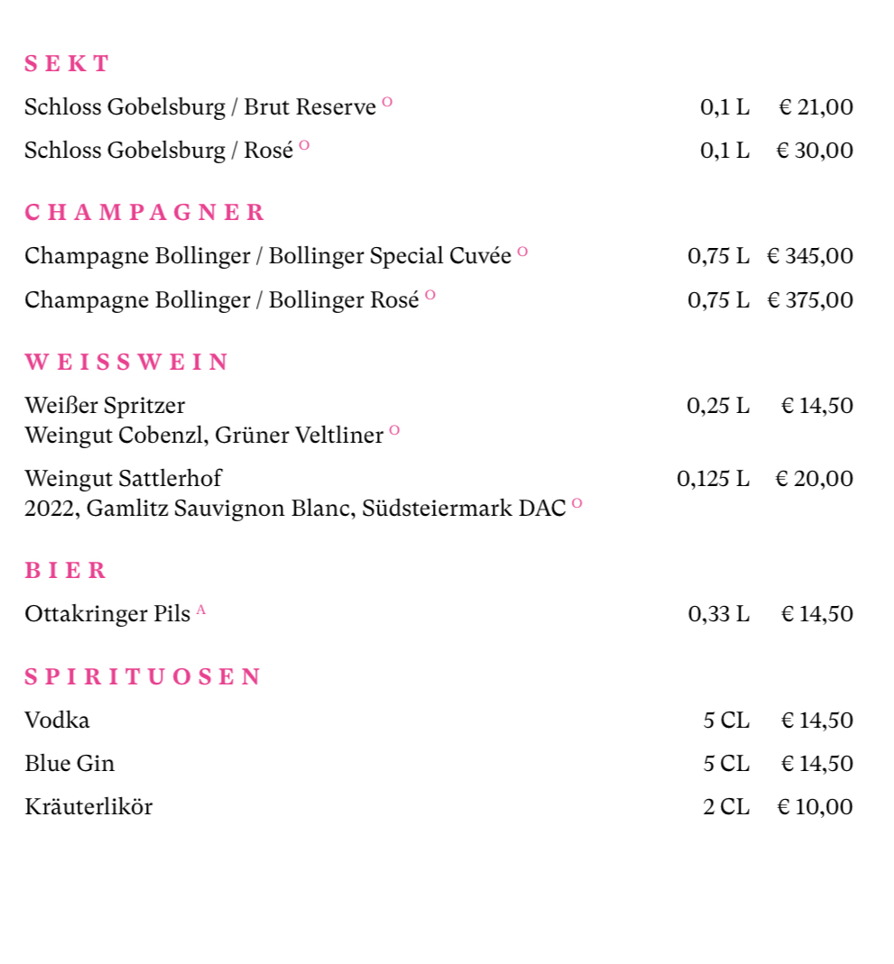Select Schloss Gobelsburg Brut Reserve entry
Screen dimensions: 894x964
click(199, 107)
